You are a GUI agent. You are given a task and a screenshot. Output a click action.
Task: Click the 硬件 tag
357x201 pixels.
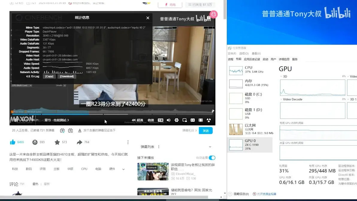click(112, 169)
